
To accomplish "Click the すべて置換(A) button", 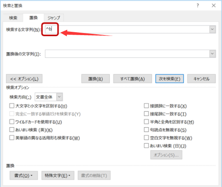I will (132, 79).
